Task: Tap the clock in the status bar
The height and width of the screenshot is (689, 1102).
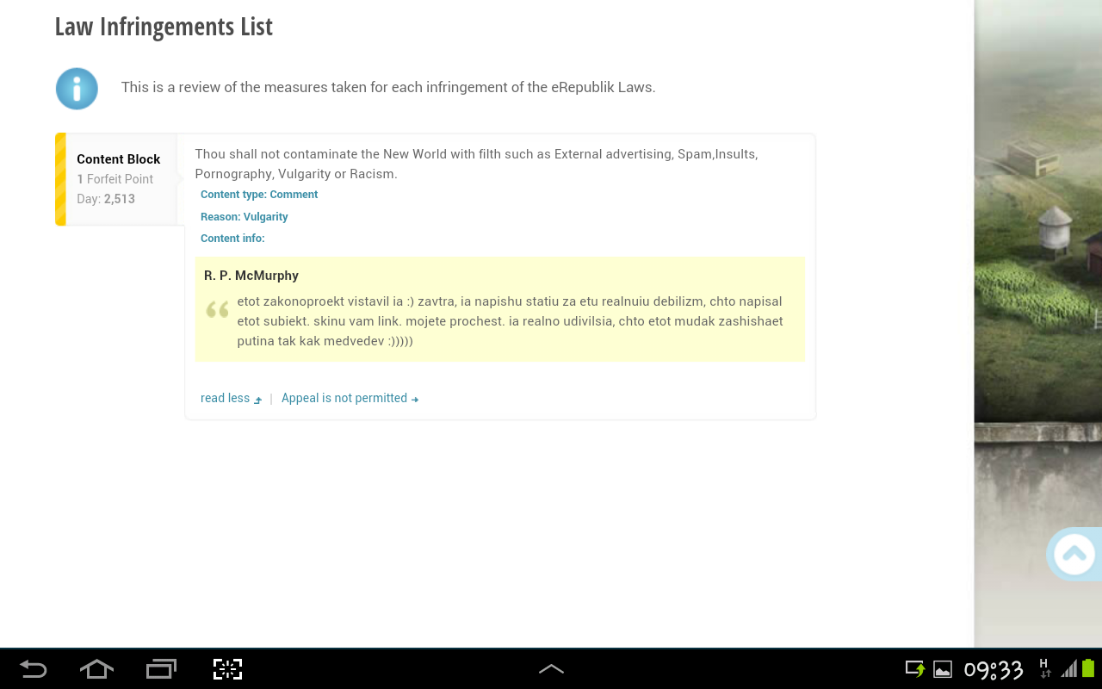Action: coord(994,668)
